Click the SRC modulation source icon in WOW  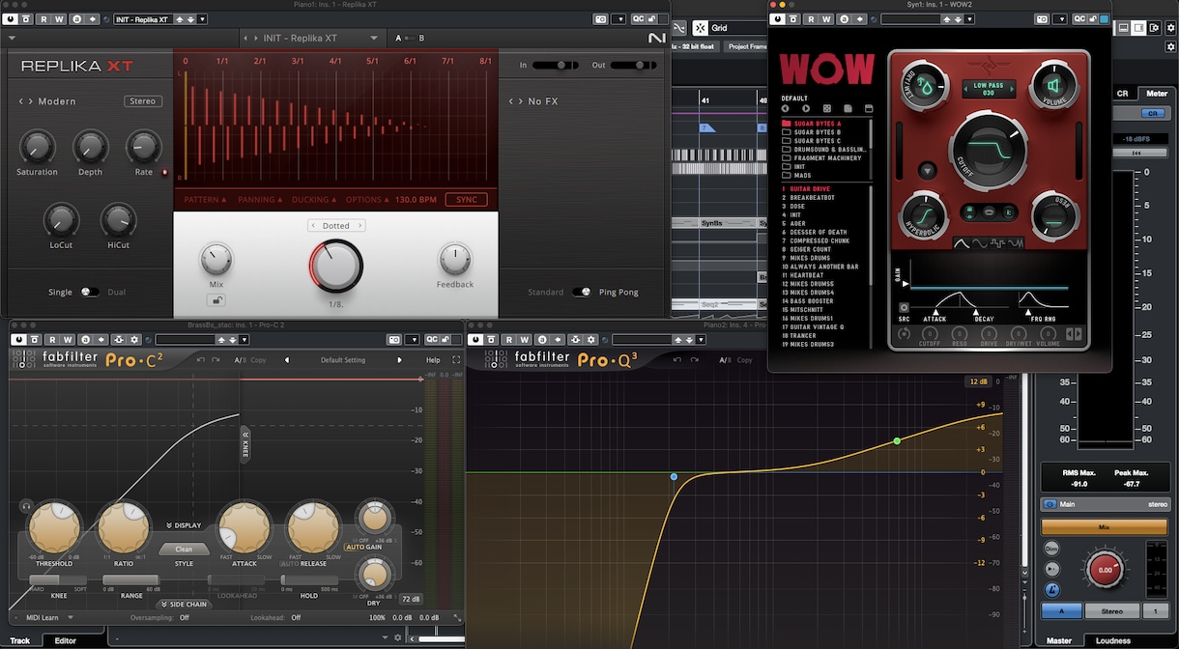905,308
